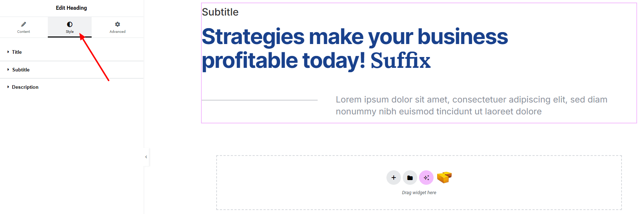Click the horizontal divider line in widget
This screenshot has height=214, width=640.
coord(259,100)
